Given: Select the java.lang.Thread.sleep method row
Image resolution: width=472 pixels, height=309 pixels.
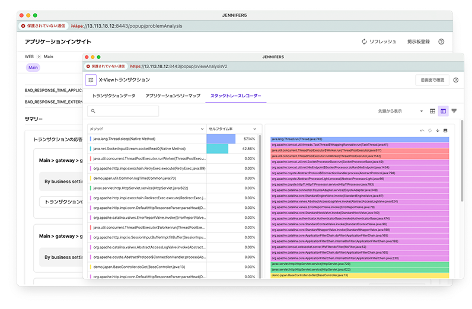Looking at the screenshot, I should (x=145, y=138).
